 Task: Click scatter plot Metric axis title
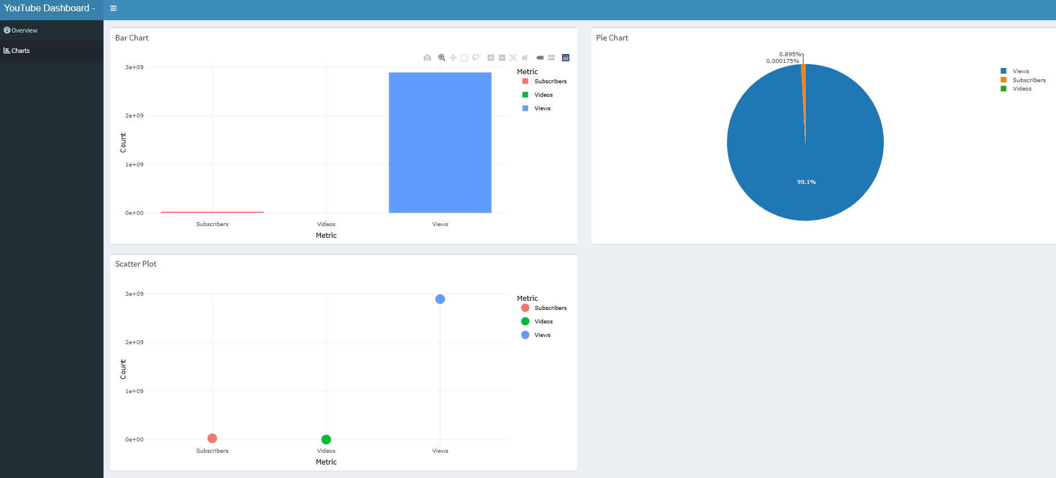click(x=326, y=462)
